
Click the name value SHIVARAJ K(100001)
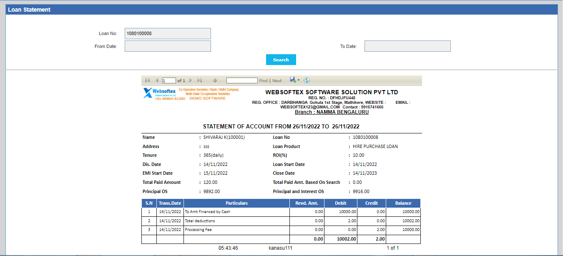tap(224, 137)
